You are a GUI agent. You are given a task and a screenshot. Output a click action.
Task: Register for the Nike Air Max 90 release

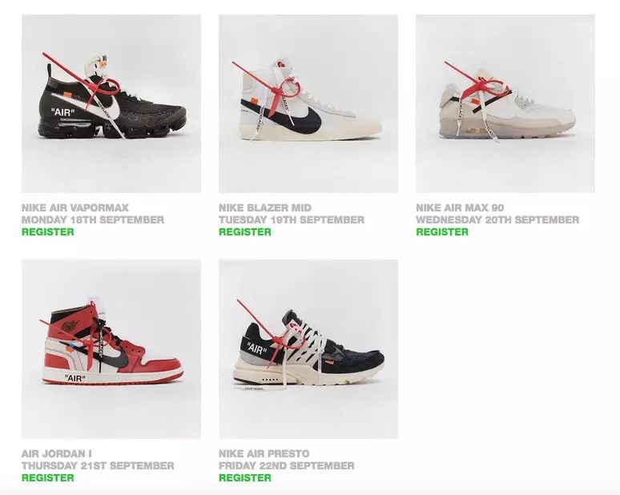[442, 231]
